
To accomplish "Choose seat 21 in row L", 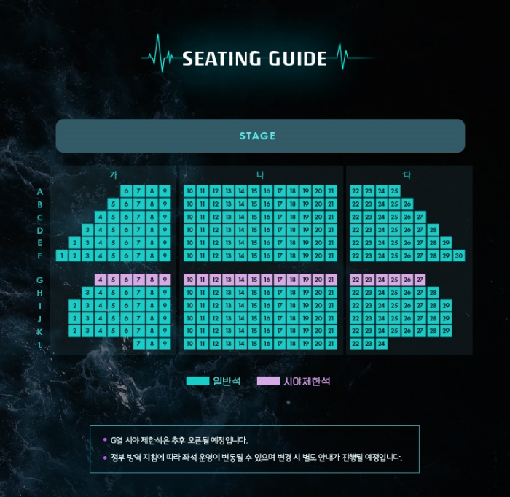I will 331,344.
